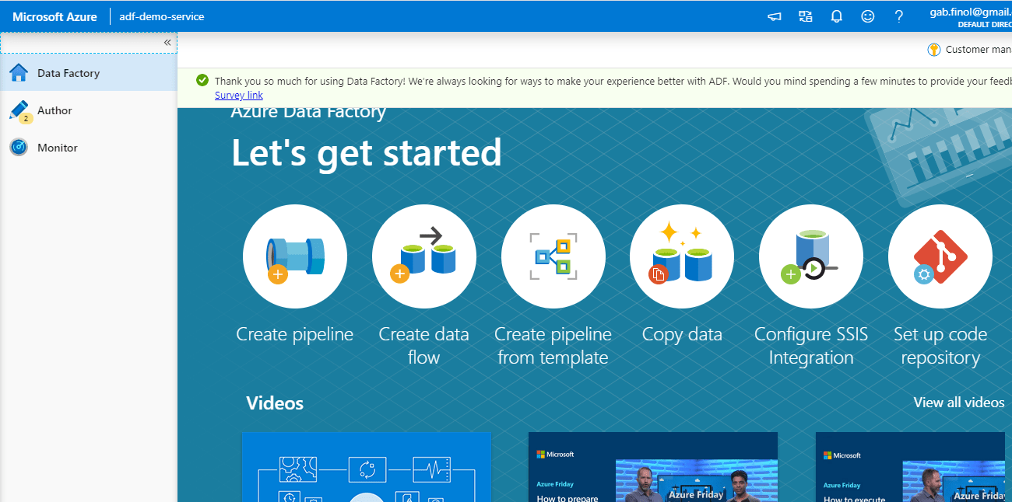Launch the Copy data tool icon

(682, 256)
